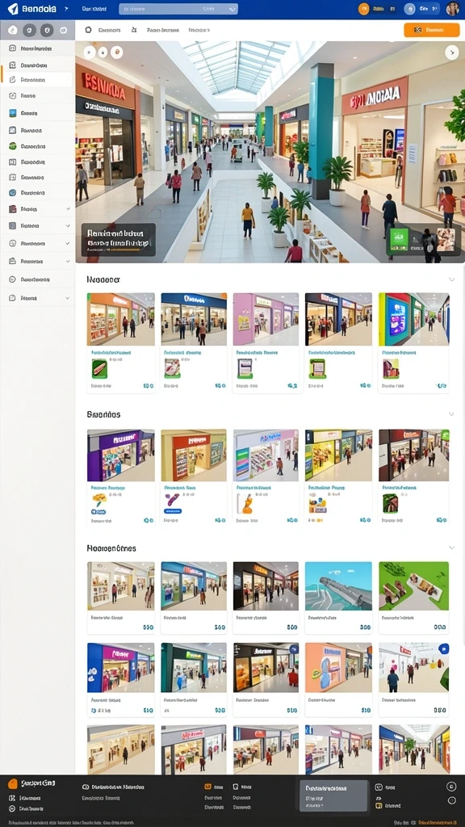Click the topmost circular icon at the footer's right edge
The height and width of the screenshot is (827, 465).
click(451, 787)
